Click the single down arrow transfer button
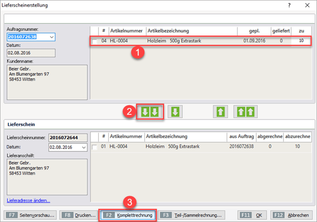 [x=176, y=113]
